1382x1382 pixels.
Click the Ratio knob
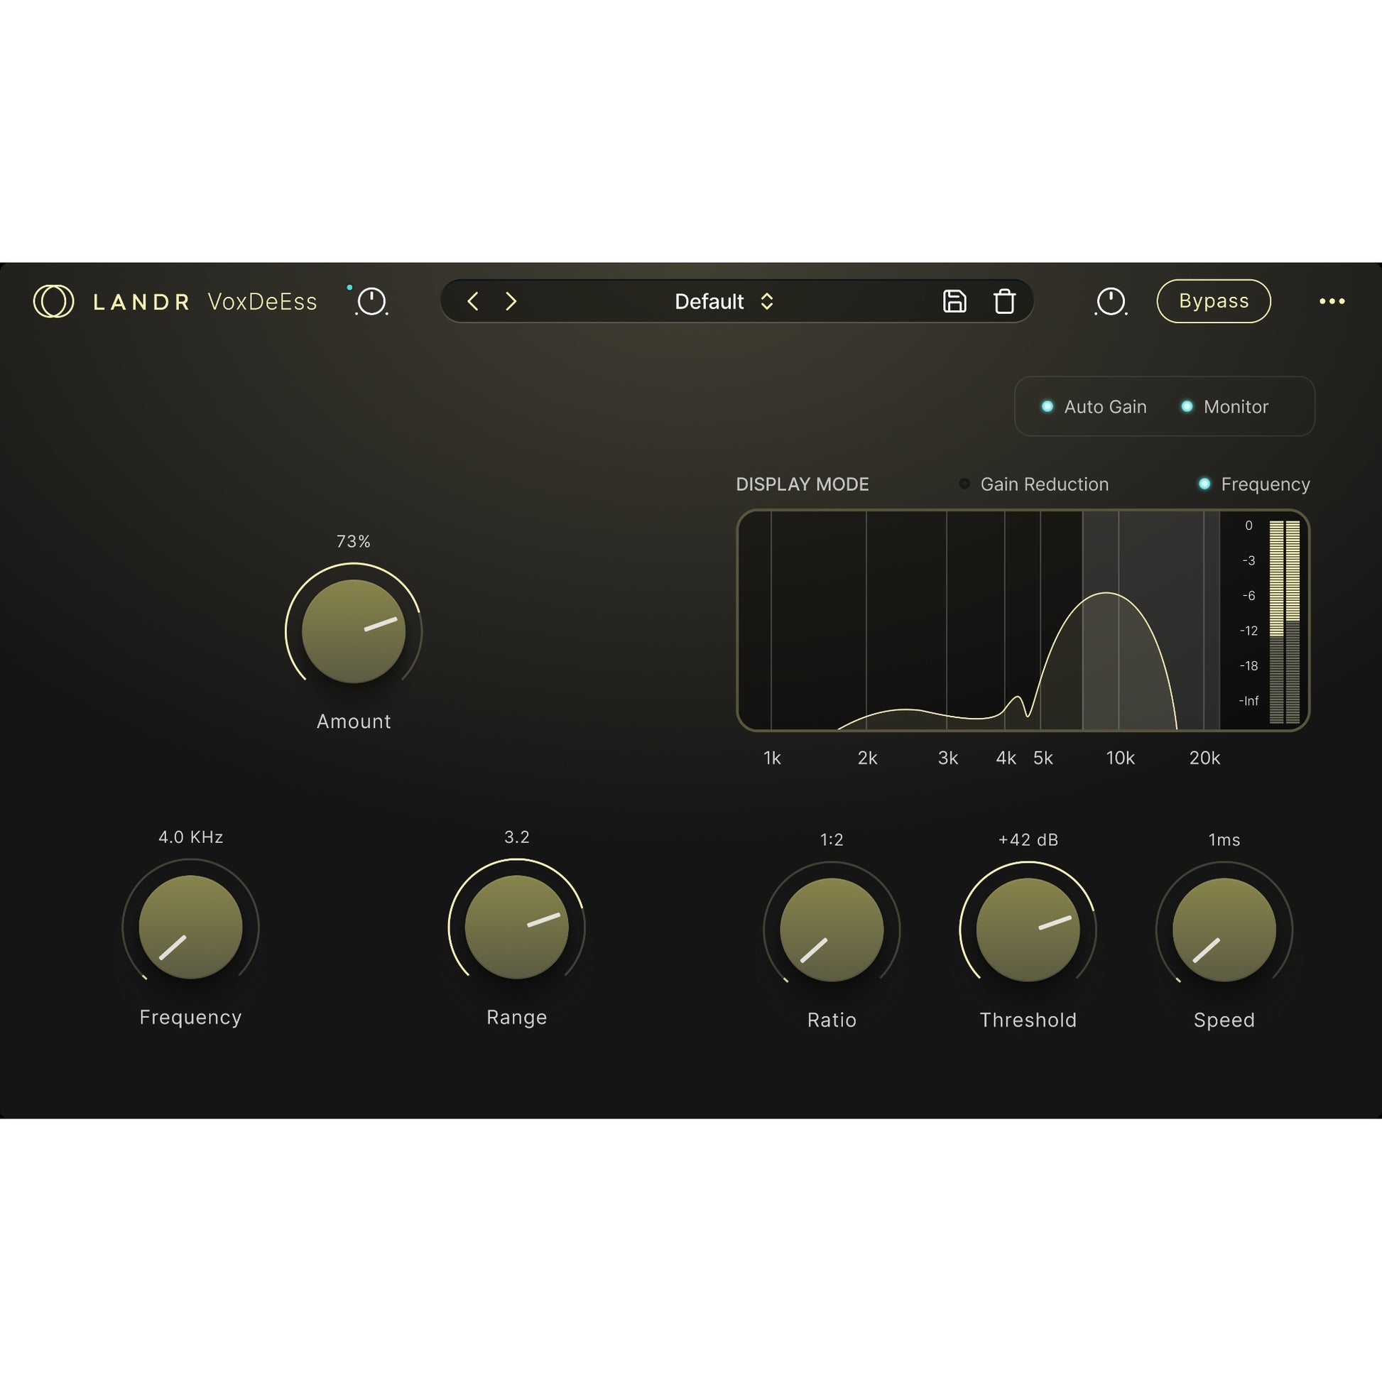coord(831,929)
